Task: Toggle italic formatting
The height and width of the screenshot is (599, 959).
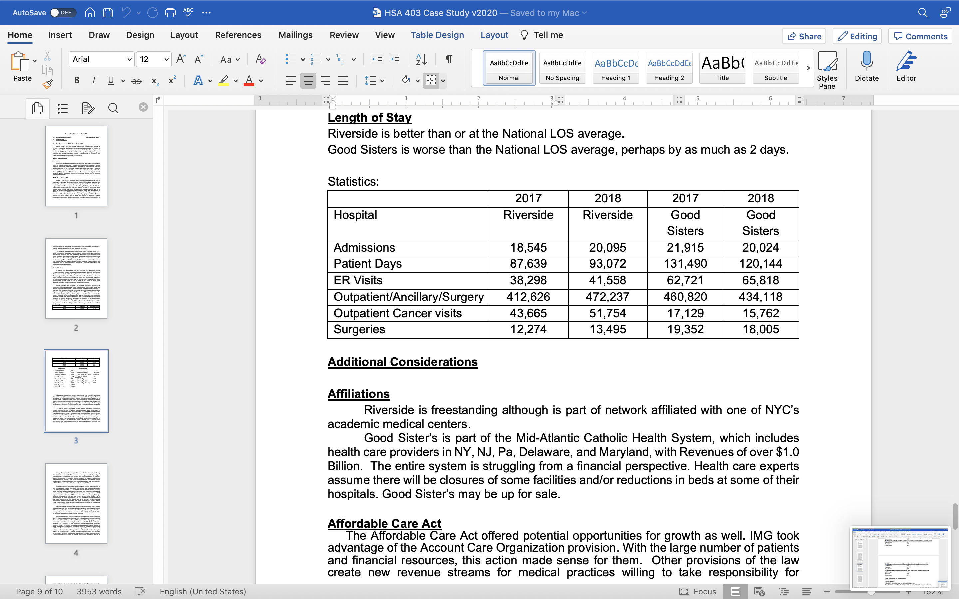Action: coord(94,81)
